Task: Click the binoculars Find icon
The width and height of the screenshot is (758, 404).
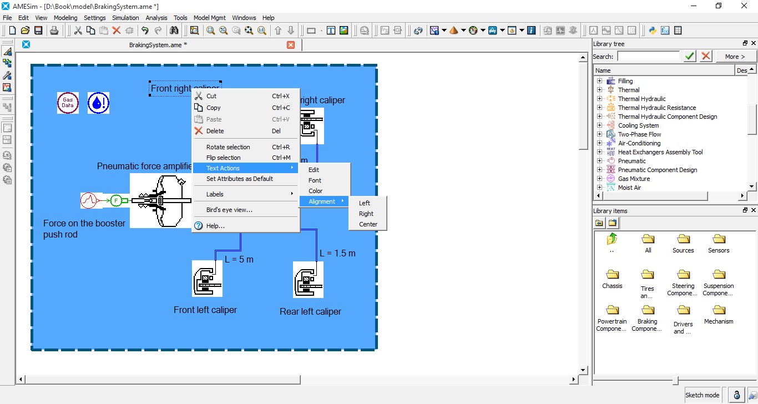Action: click(174, 31)
